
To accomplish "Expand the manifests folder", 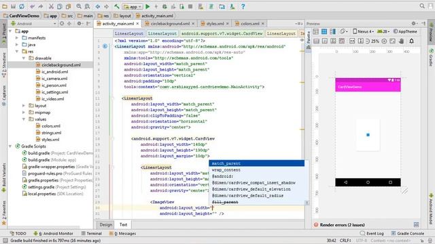I will 17,38.
